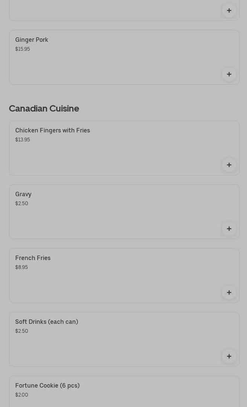Image resolution: width=247 pixels, height=407 pixels.
Task: Click the $2.50 price under Gravy
Action: 22,204
